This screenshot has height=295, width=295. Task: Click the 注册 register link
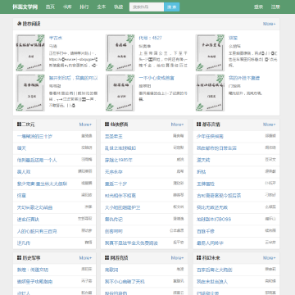pyautogui.click(x=275, y=7)
